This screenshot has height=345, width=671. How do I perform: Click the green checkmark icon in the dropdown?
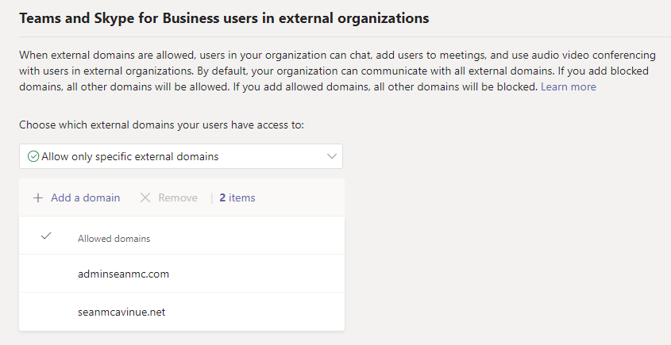[x=33, y=156]
